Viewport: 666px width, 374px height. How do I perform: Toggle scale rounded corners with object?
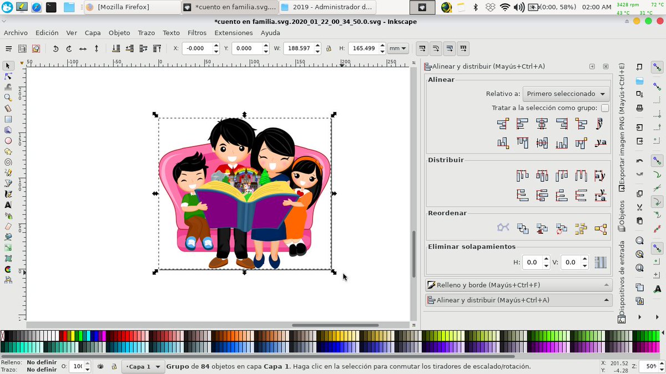436,49
